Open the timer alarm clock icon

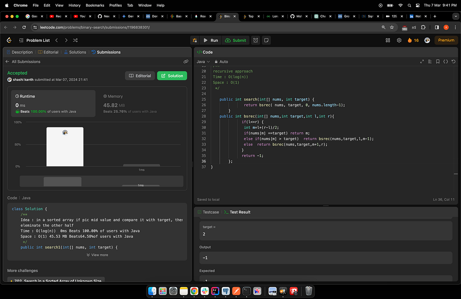pyautogui.click(x=255, y=40)
